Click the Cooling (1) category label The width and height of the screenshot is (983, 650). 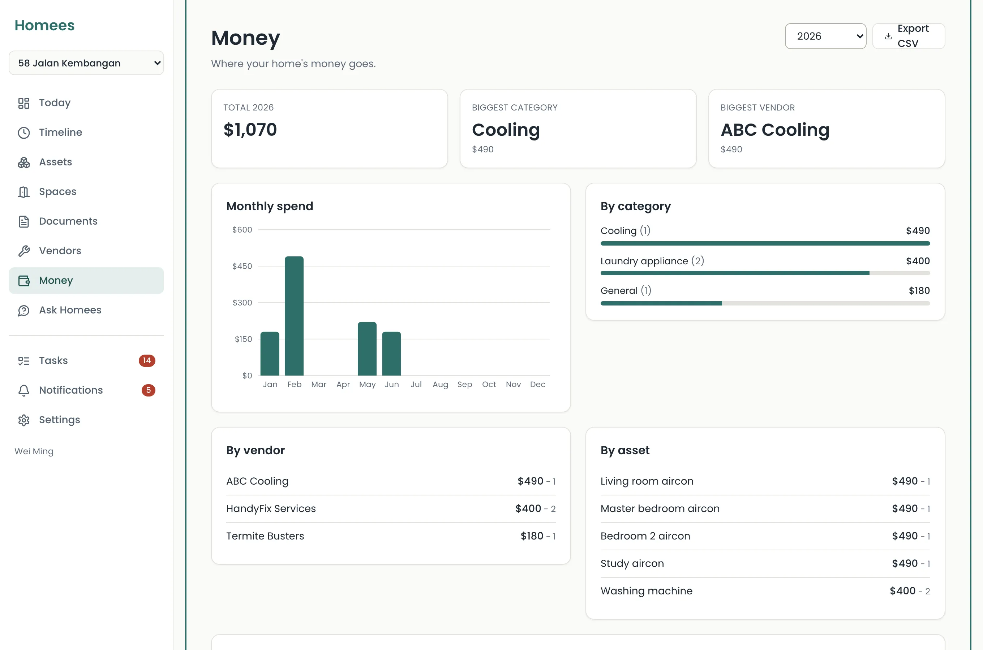coord(626,231)
